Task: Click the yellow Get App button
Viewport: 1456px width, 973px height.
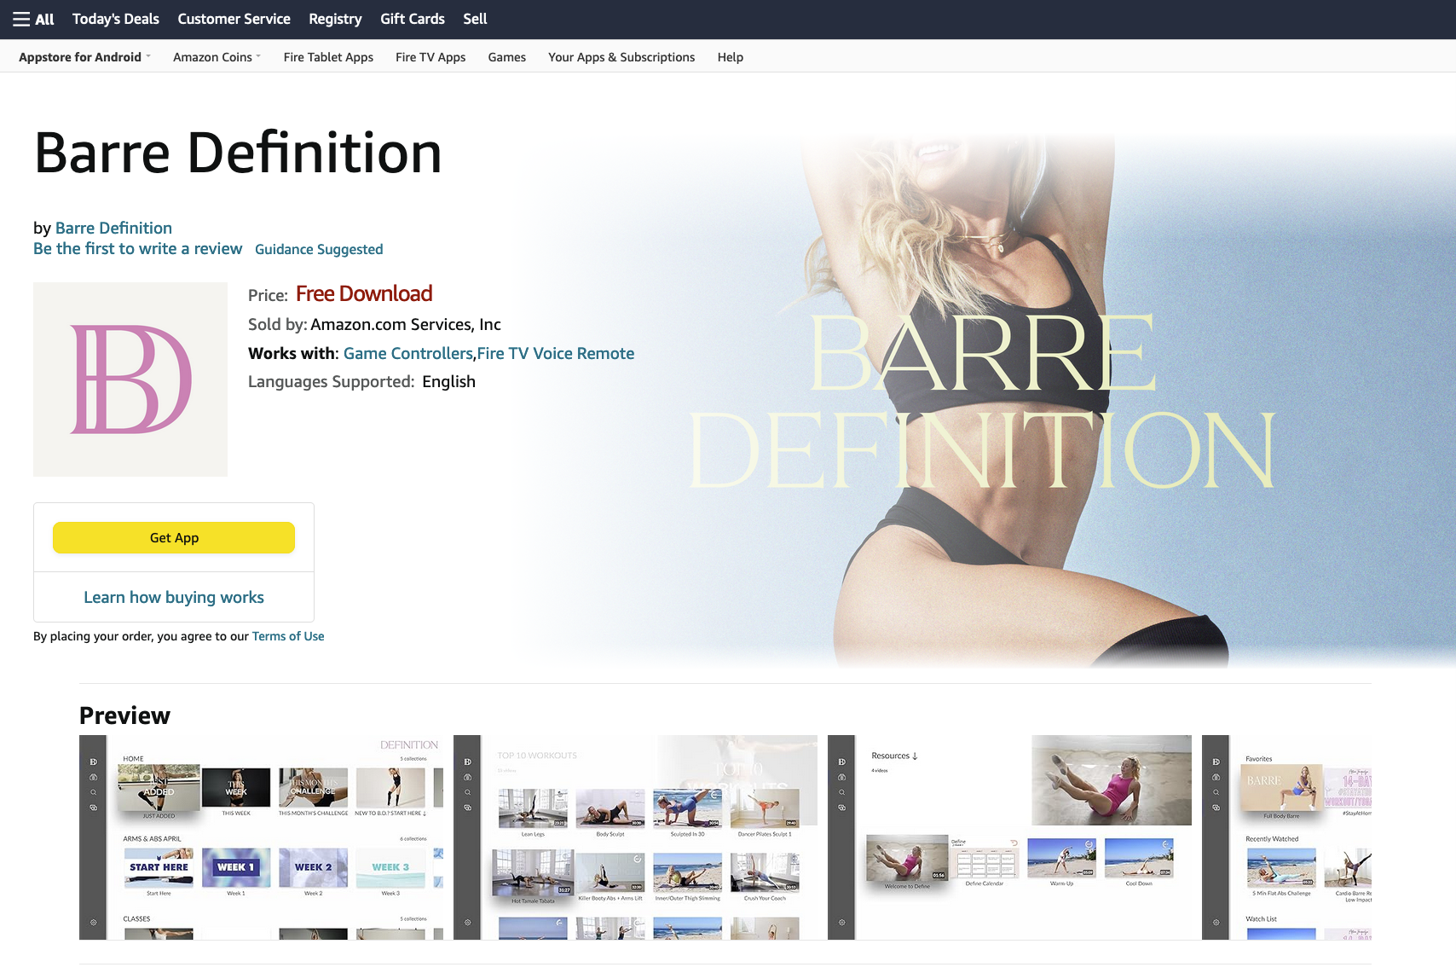Action: [174, 538]
